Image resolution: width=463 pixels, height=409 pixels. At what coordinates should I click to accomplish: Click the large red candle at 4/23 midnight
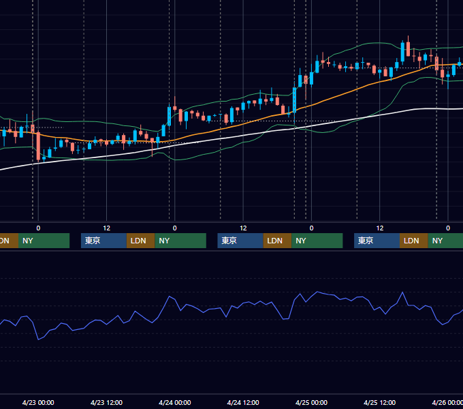(x=38, y=147)
